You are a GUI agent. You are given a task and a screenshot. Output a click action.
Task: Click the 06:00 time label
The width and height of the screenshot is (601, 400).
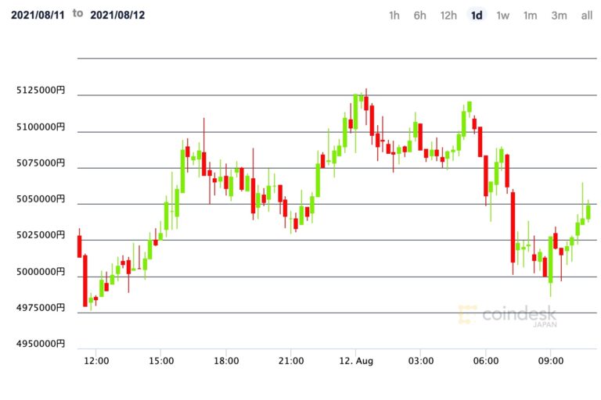click(486, 361)
